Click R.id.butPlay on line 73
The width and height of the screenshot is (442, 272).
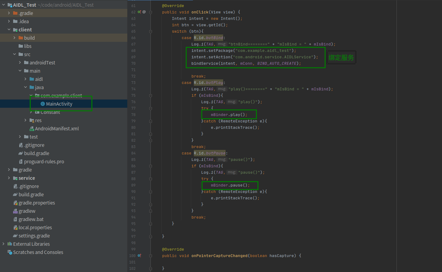(x=208, y=83)
